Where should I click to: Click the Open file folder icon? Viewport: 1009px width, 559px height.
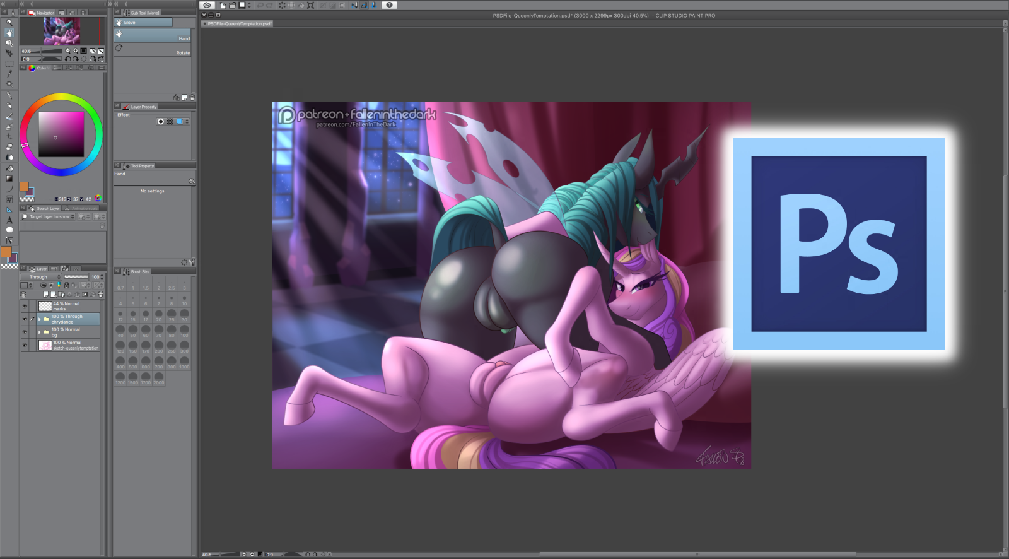[x=232, y=5]
